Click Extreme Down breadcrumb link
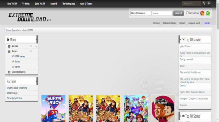Screen dimensions: 219x122 pyautogui.click(x=11, y=30)
